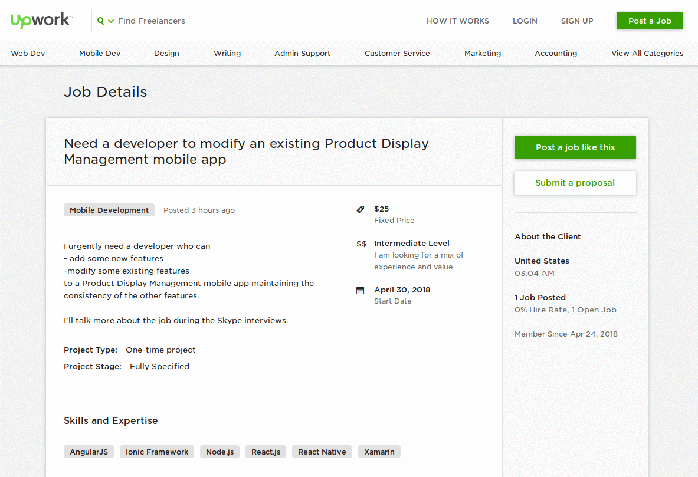Click the React.js skill tag

266,452
